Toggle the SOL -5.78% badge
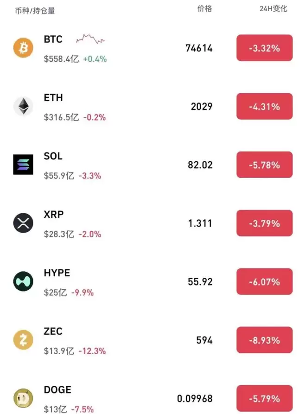306x414 pixels. [x=265, y=165]
